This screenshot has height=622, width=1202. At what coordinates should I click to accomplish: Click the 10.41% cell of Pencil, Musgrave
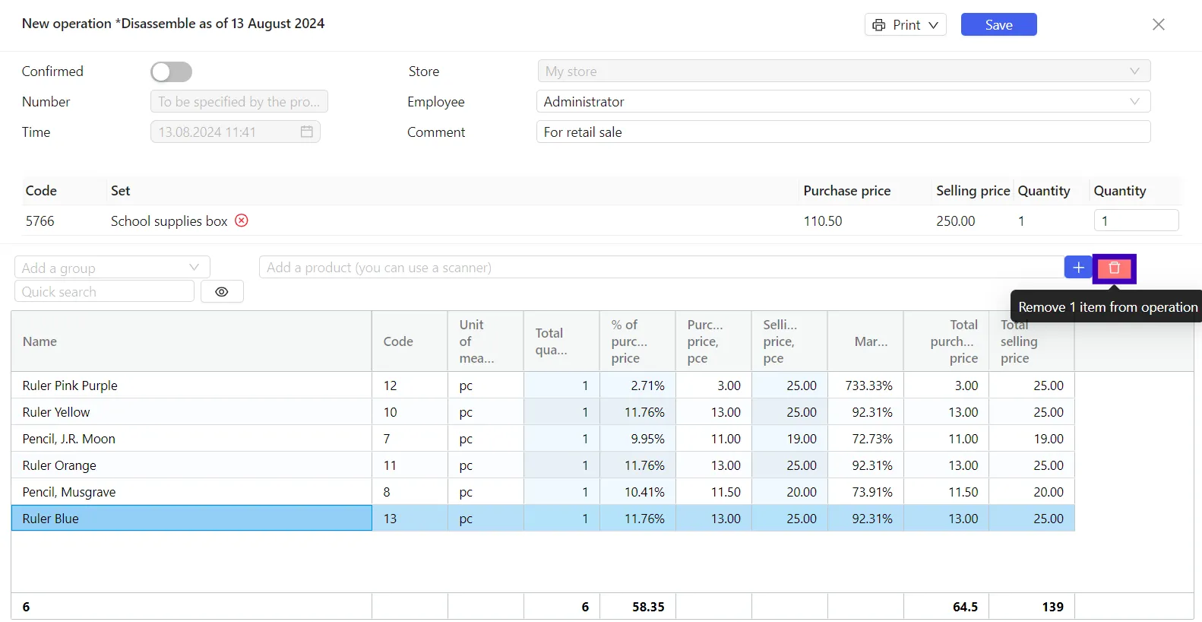tap(637, 492)
